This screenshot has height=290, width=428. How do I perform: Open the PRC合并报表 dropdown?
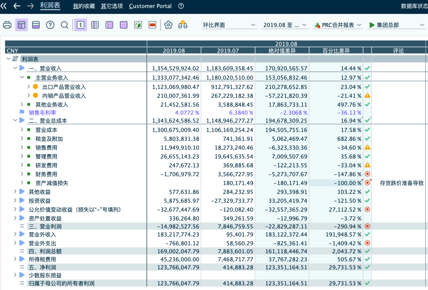(x=338, y=25)
